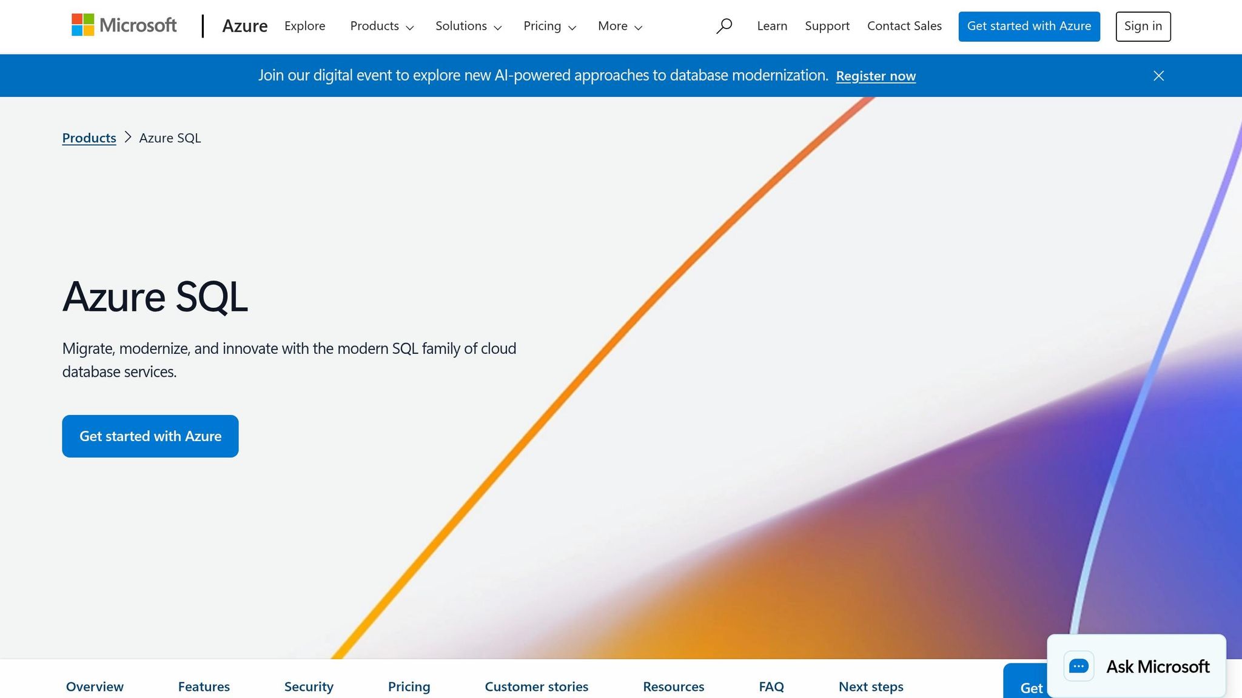The image size is (1242, 698).
Task: Click the breadcrumb chevron after Products
Action: click(x=128, y=138)
